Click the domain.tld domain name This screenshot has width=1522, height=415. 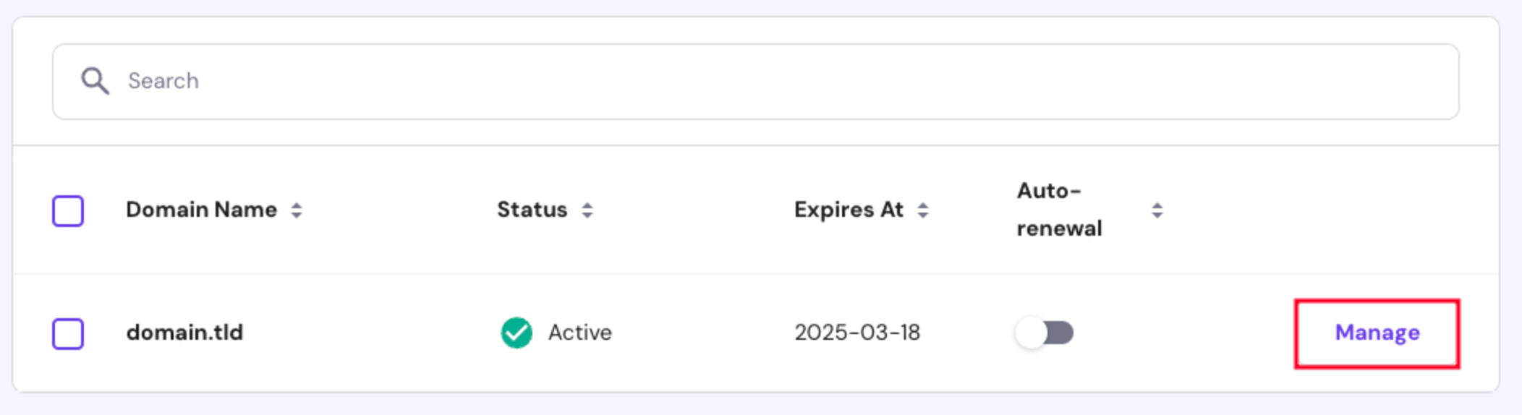click(184, 333)
